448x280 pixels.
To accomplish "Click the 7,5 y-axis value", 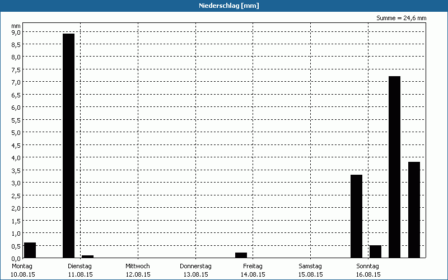I will [x=16, y=69].
